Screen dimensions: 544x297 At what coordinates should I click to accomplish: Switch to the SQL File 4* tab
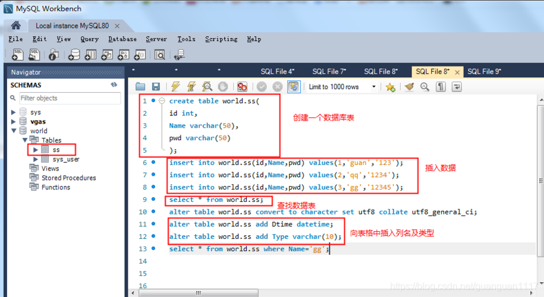coord(278,71)
